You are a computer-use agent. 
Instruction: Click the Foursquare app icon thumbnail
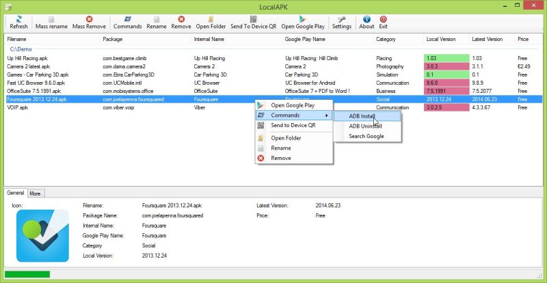pyautogui.click(x=42, y=236)
